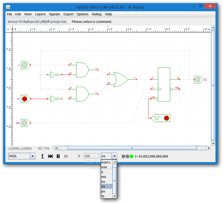Click the rewind simulation control
The width and height of the screenshot is (223, 204).
coord(50,156)
